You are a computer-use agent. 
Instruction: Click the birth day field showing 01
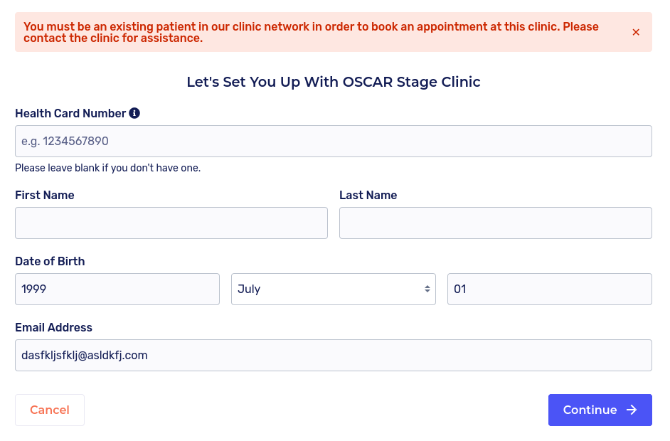tap(549, 289)
